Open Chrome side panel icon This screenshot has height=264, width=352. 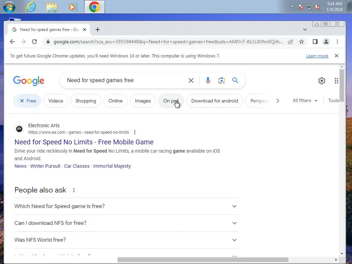(x=315, y=42)
